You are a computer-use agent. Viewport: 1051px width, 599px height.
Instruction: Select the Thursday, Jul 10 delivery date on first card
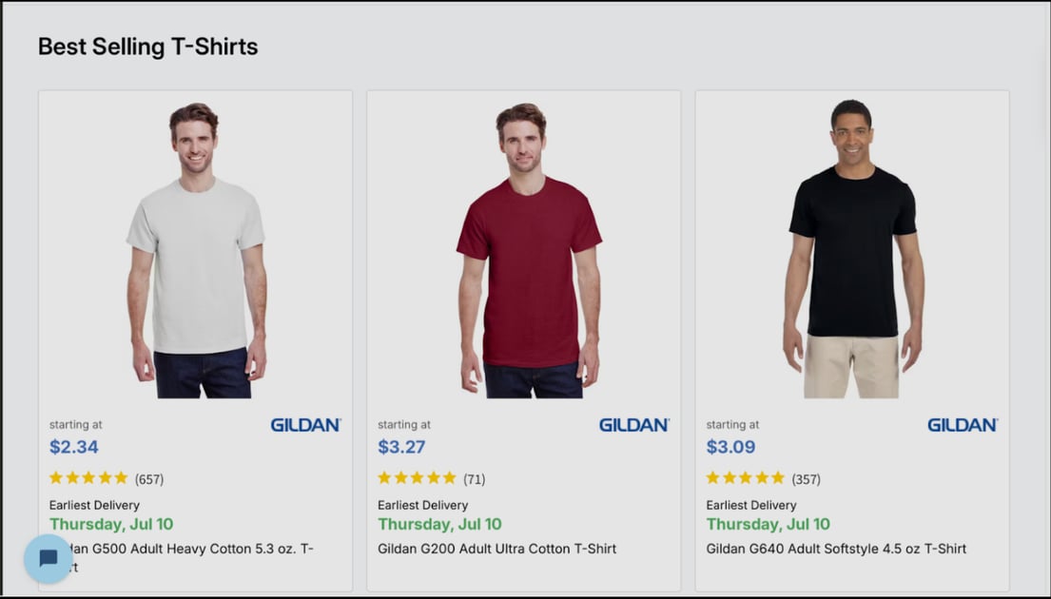(110, 524)
